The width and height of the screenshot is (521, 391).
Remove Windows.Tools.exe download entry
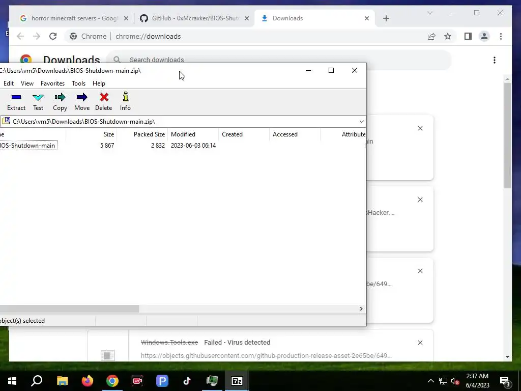(420, 343)
